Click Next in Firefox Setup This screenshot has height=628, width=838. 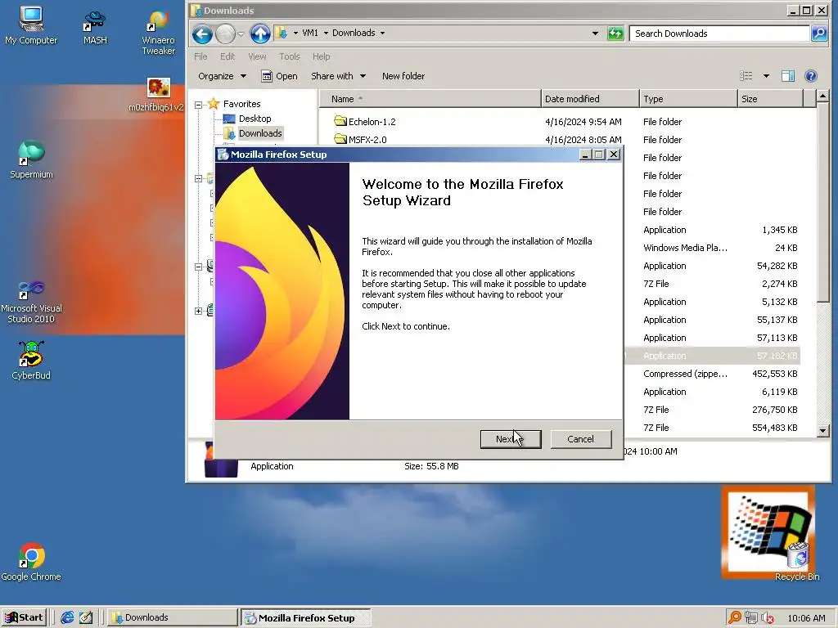(x=511, y=439)
